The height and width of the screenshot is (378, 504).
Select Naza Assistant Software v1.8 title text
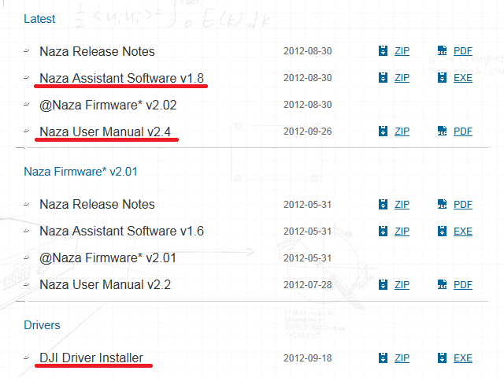[122, 78]
